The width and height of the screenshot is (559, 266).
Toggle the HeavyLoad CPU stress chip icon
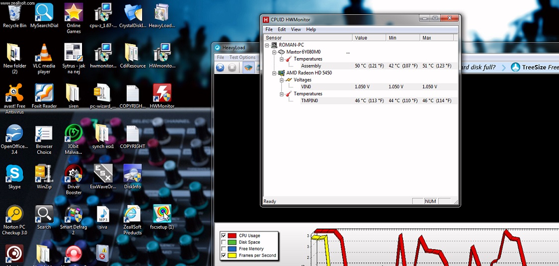coord(248,67)
